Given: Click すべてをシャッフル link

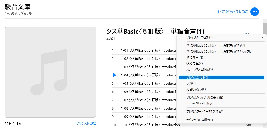Looking at the screenshot, I should pos(232,12).
